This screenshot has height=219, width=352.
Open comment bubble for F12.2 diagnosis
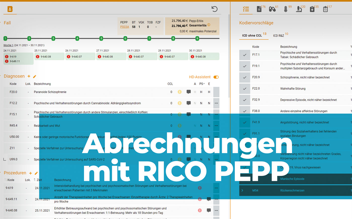[x=189, y=103]
